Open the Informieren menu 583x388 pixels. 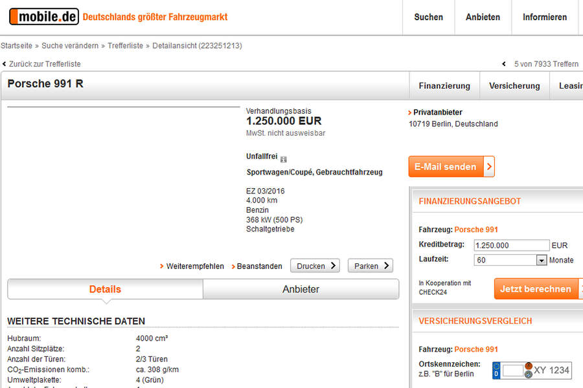(545, 17)
